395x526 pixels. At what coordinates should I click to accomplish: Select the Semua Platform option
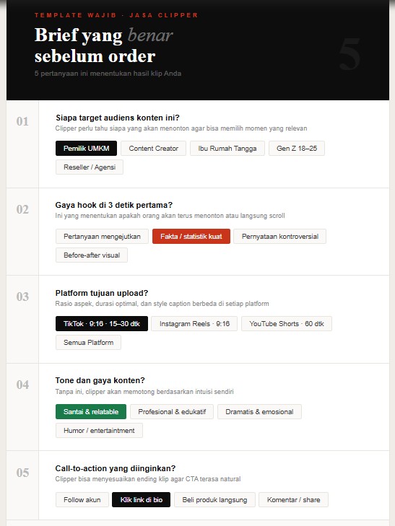88,343
